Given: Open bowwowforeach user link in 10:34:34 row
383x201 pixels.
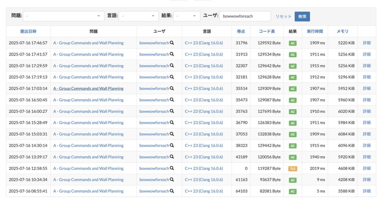Looking at the screenshot, I should click(x=154, y=179).
